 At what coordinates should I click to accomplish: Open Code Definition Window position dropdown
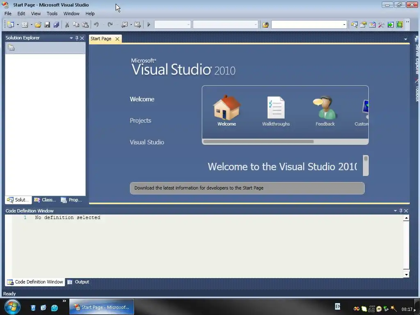click(395, 211)
